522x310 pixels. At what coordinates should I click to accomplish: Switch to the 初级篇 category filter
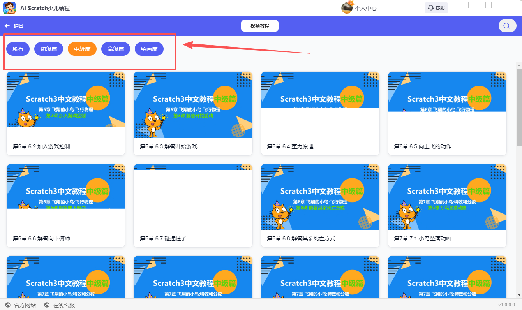48,49
